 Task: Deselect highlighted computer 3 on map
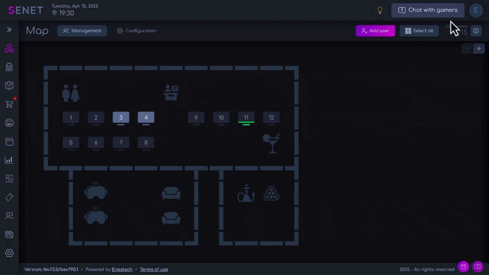click(121, 118)
